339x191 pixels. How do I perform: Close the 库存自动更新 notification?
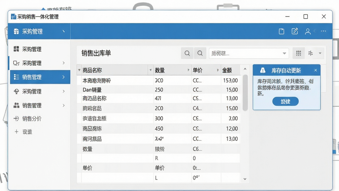pos(315,70)
